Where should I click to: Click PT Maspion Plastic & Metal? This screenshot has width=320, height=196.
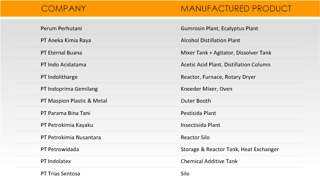[x=74, y=101]
